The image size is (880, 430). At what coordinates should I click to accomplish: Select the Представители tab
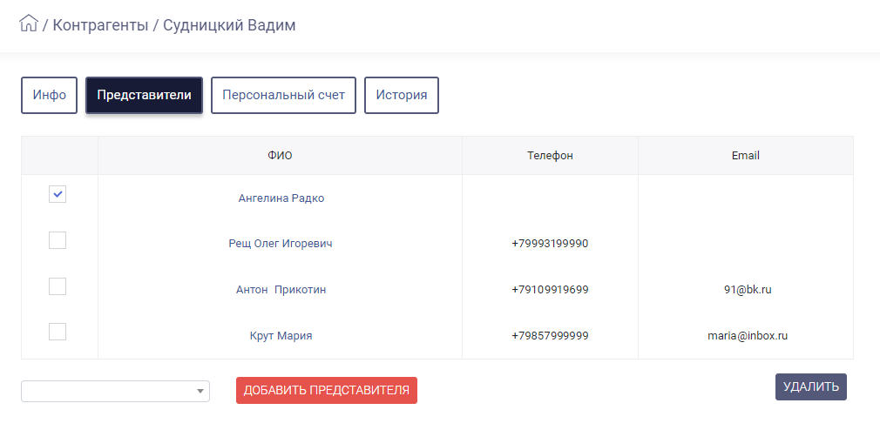click(x=144, y=95)
